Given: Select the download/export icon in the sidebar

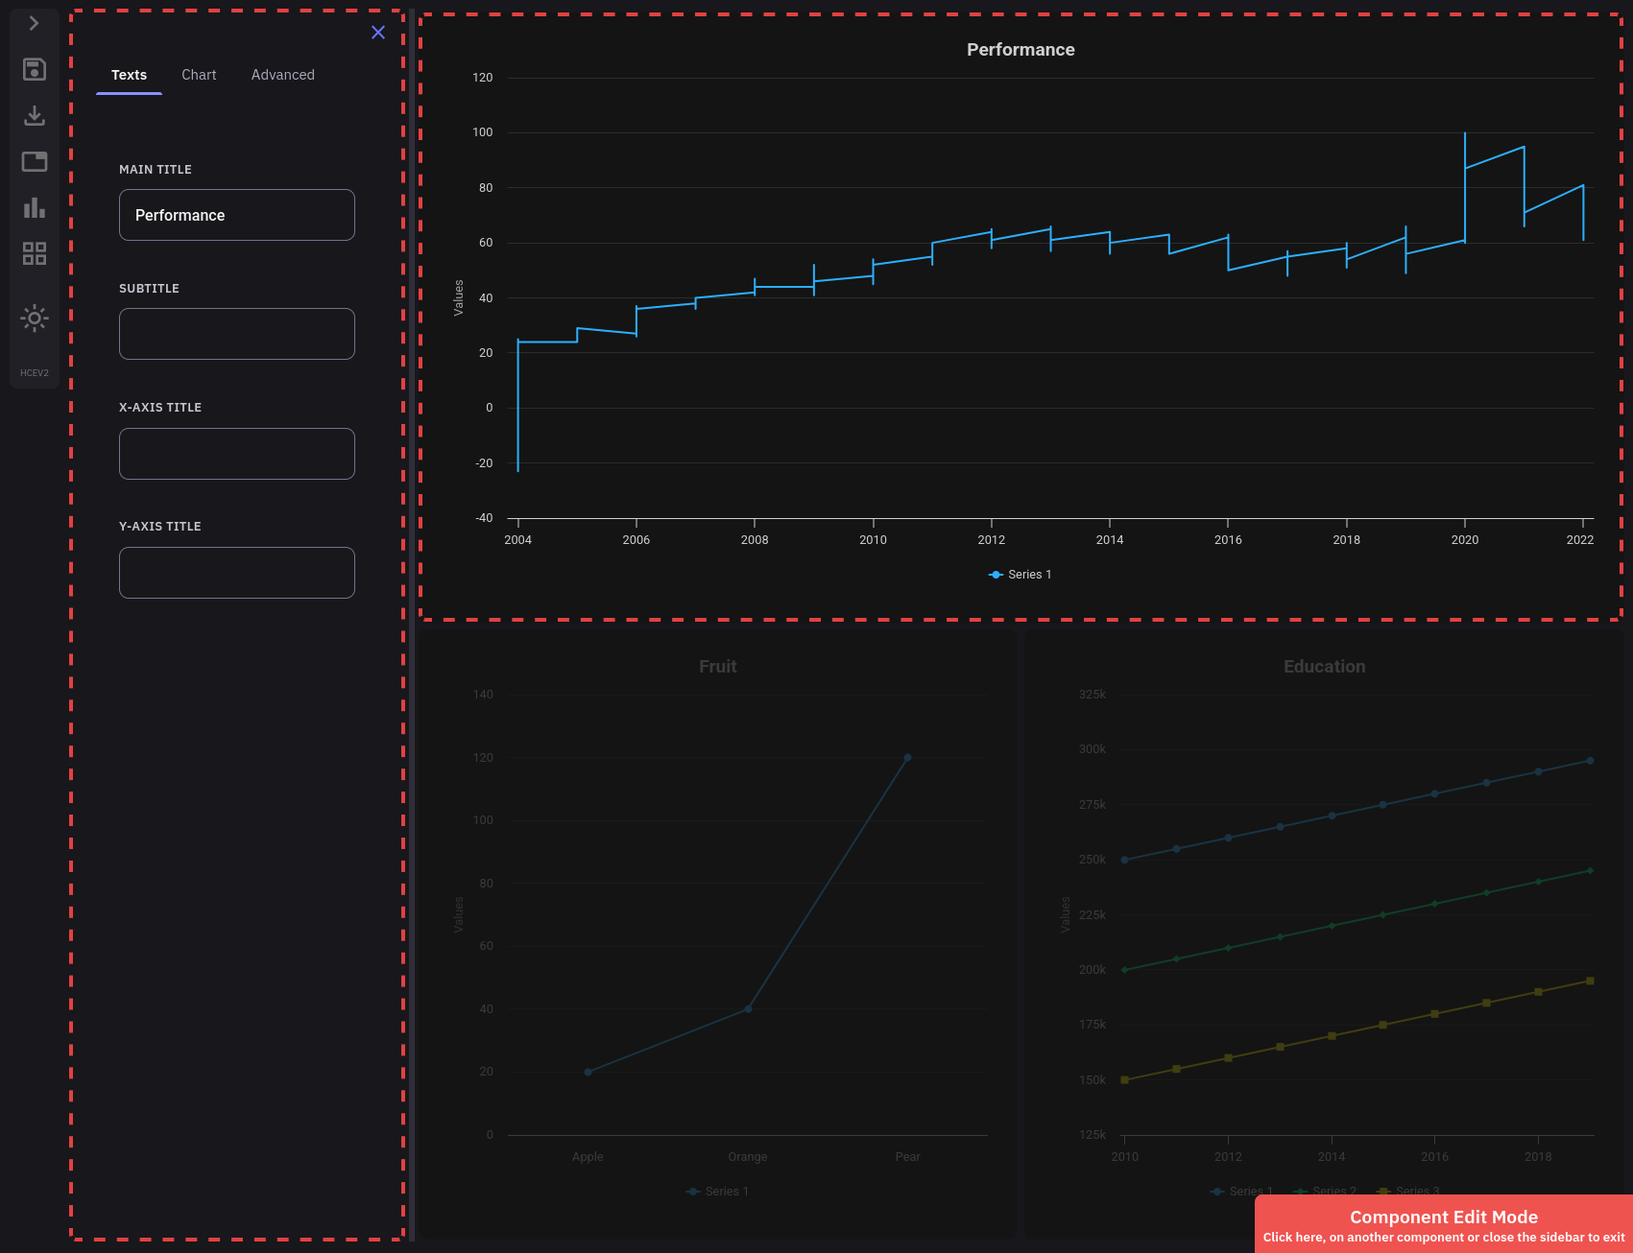Looking at the screenshot, I should point(34,115).
